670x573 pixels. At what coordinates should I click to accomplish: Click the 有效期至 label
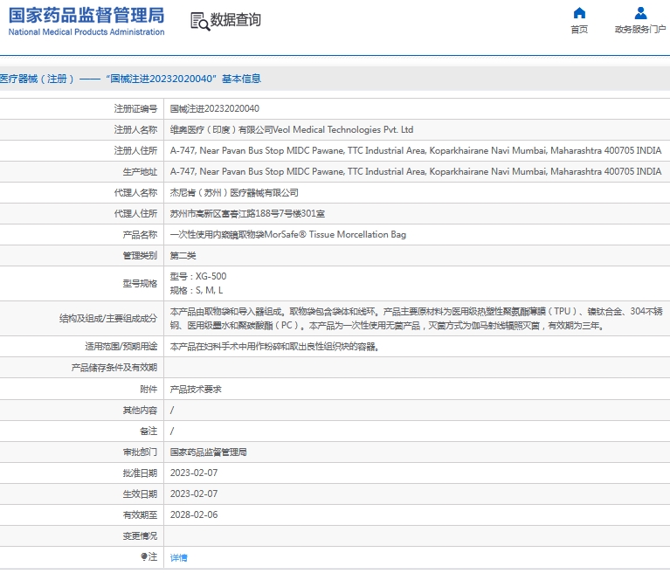[x=140, y=514]
